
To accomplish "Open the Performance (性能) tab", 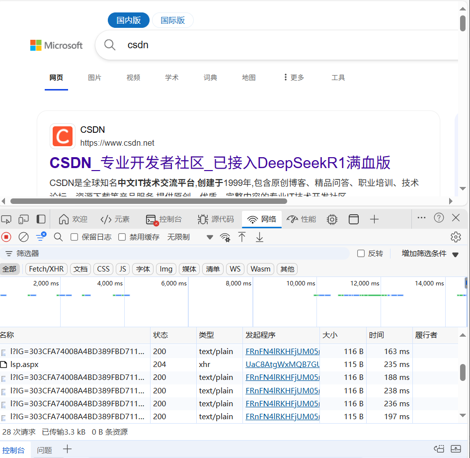I will tap(301, 219).
